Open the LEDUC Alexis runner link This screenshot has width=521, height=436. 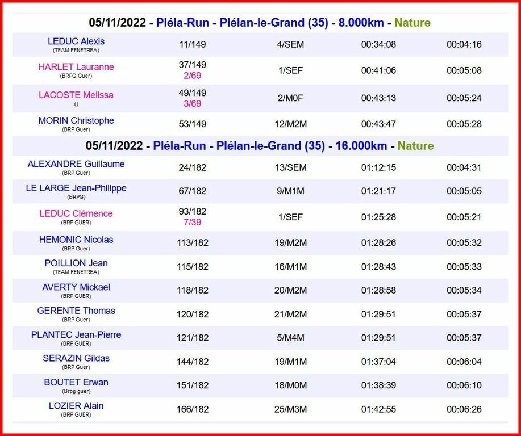tap(76, 41)
